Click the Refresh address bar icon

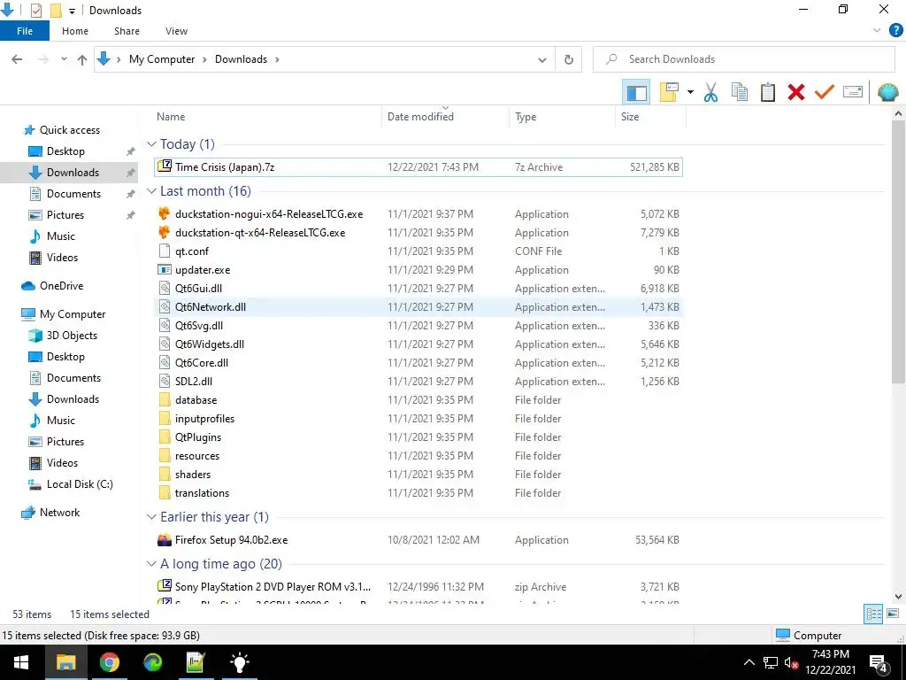tap(569, 59)
